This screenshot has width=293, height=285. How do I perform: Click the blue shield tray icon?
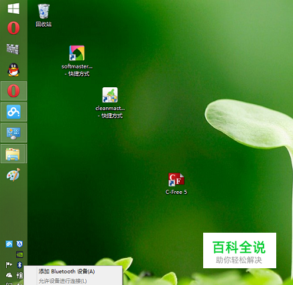point(19,244)
